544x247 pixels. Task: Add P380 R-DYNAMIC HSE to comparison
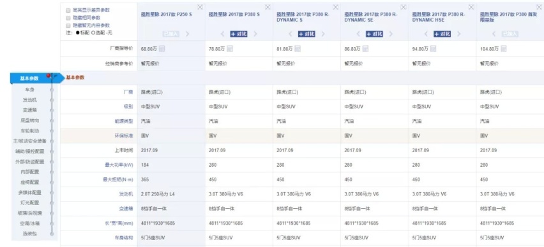[442, 34]
